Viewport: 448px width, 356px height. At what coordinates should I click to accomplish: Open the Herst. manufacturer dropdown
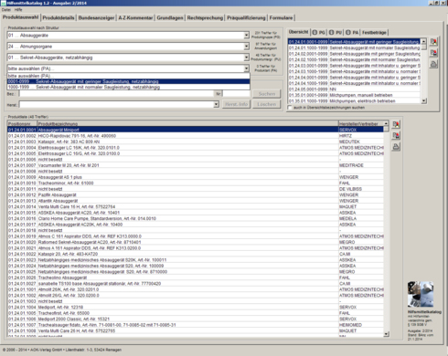point(216,104)
